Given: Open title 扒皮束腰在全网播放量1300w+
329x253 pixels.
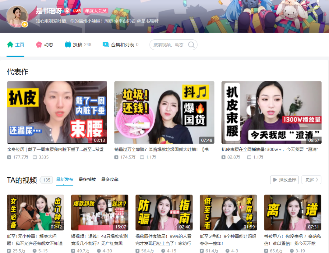Looking at the screenshot, I should 270,149.
